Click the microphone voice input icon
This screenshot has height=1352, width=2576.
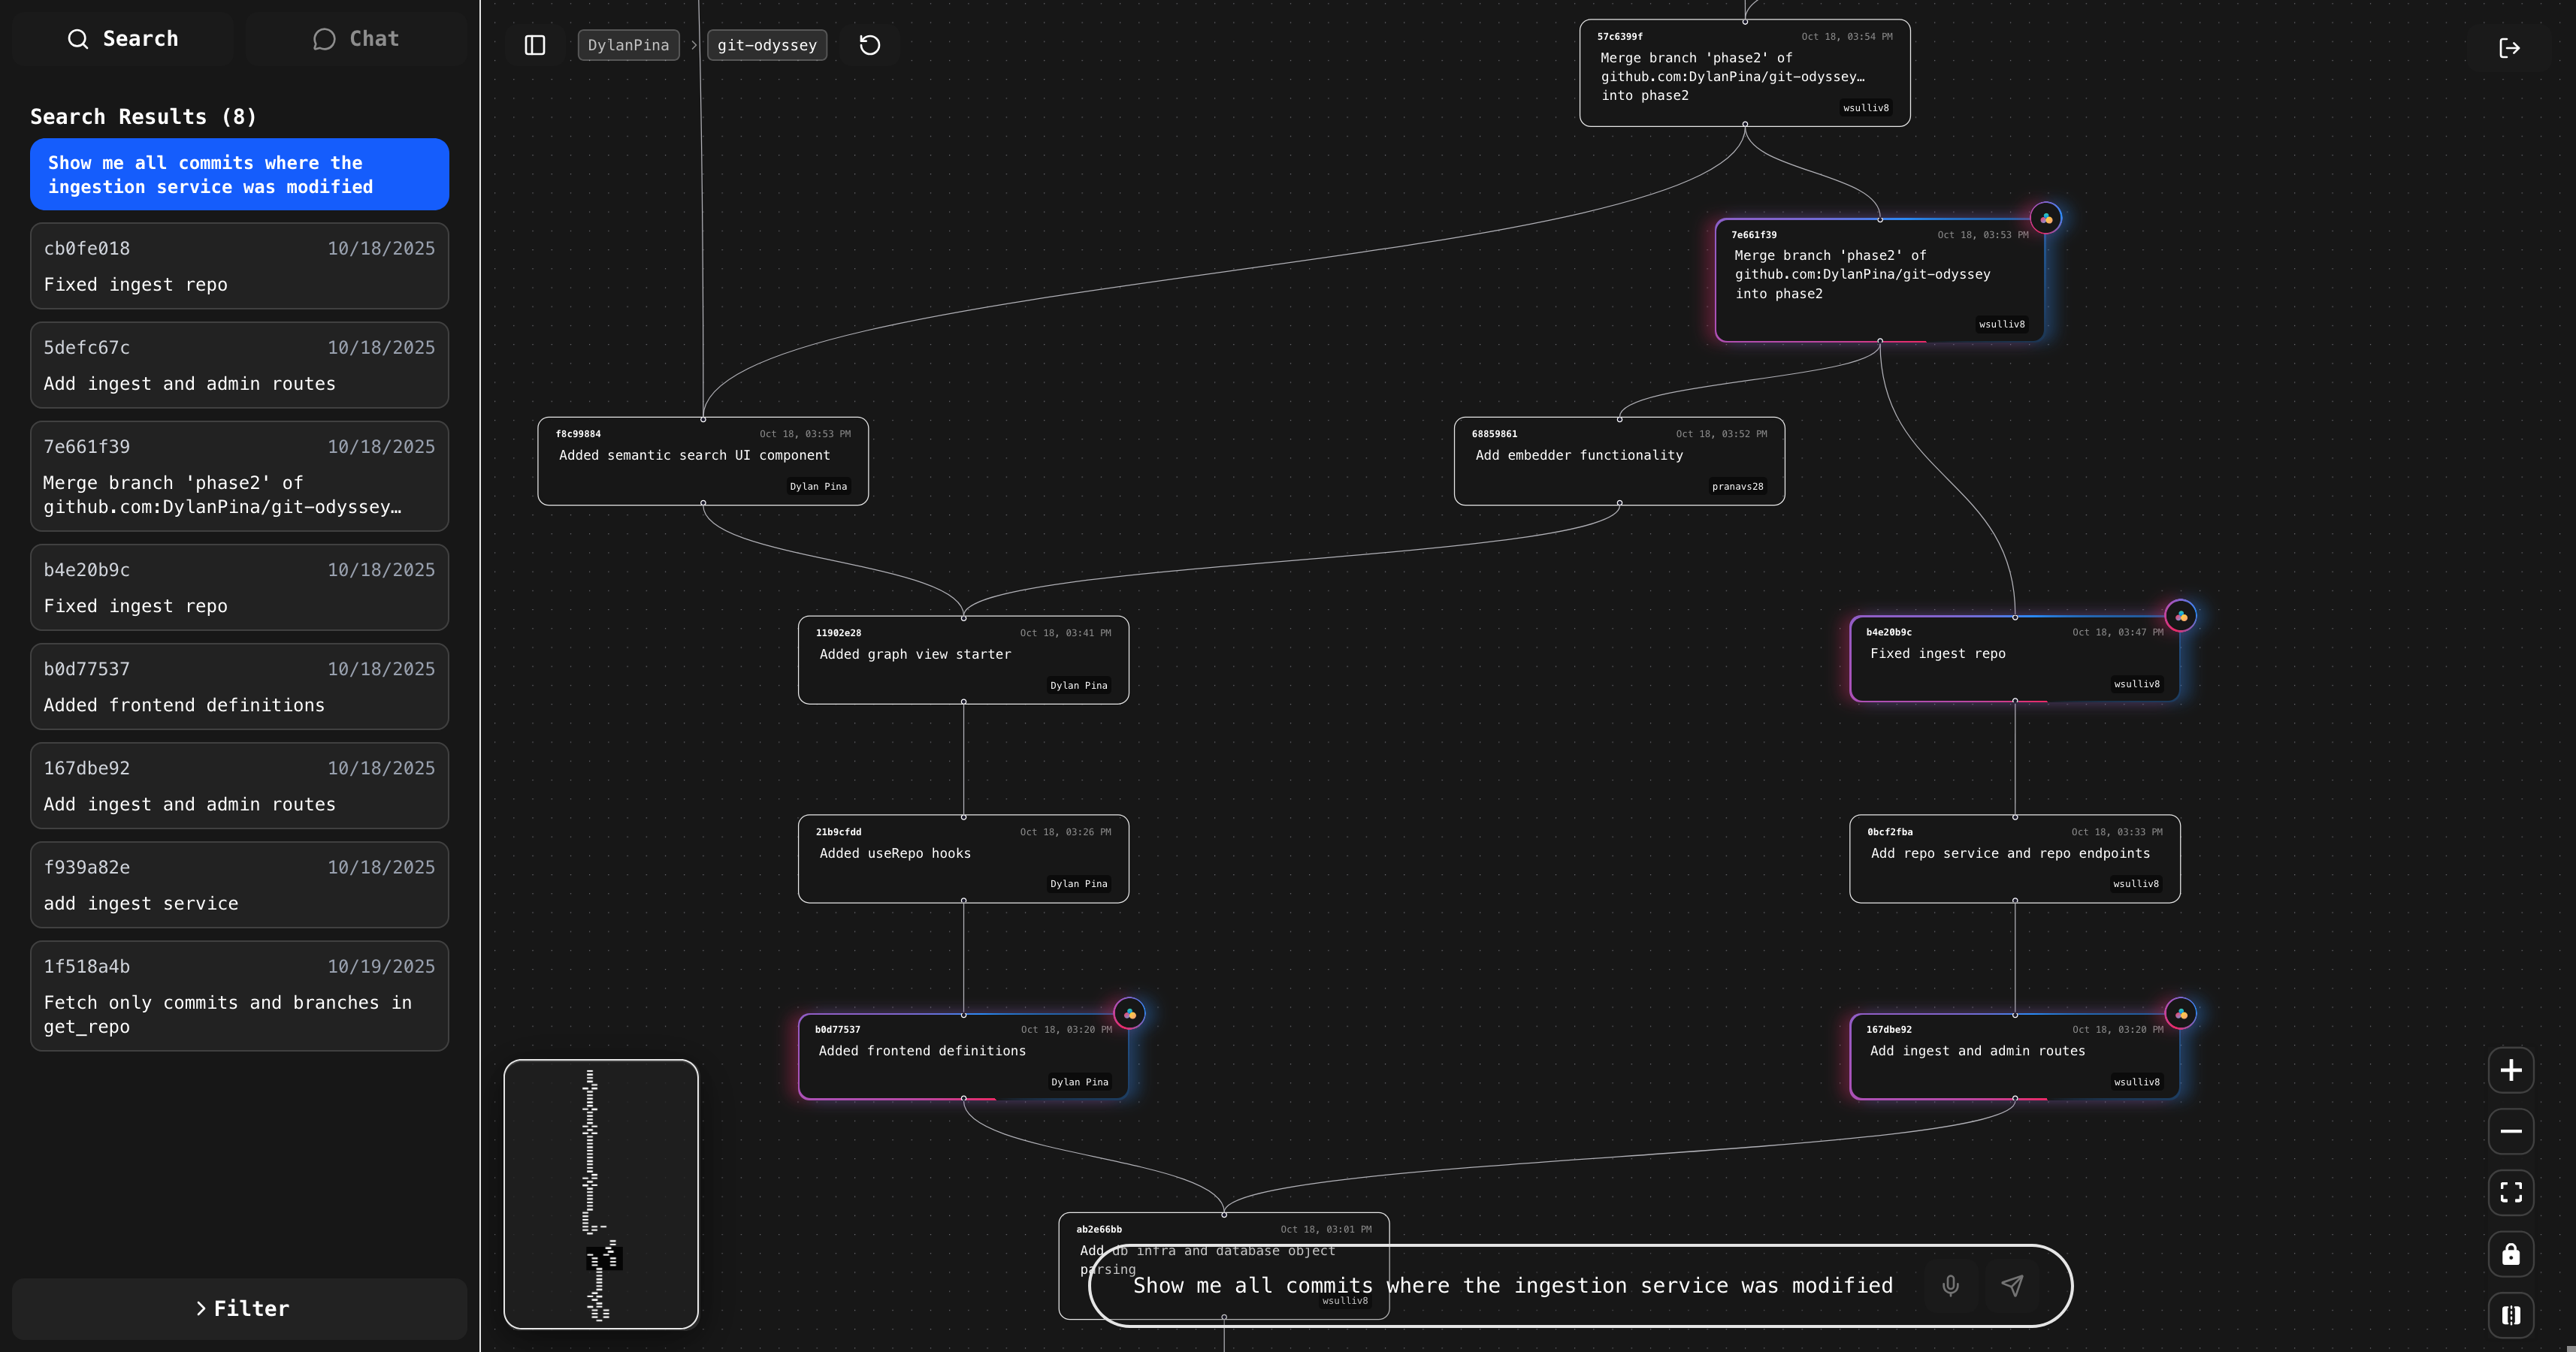(x=1950, y=1285)
